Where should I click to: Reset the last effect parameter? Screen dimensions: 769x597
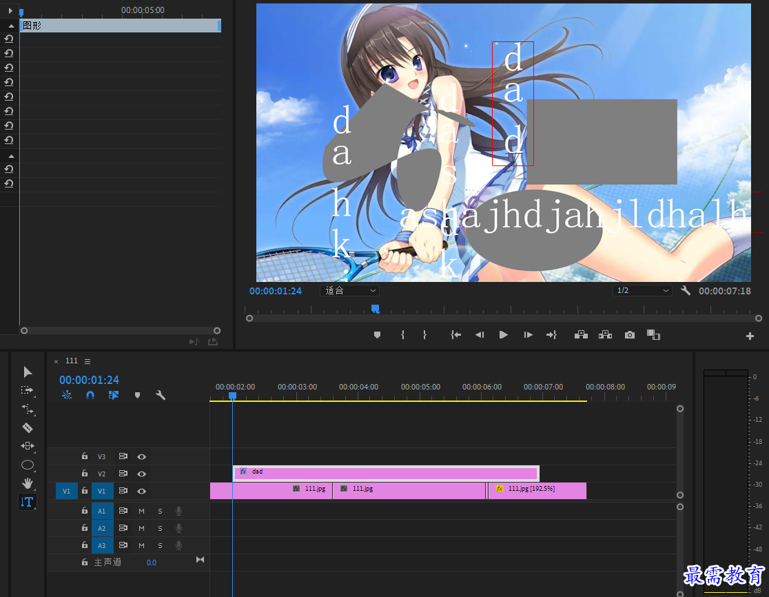pos(9,183)
